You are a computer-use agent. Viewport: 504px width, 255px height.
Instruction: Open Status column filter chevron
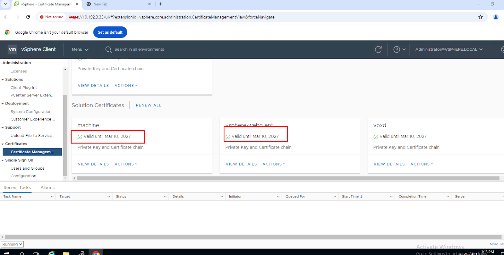point(165,196)
